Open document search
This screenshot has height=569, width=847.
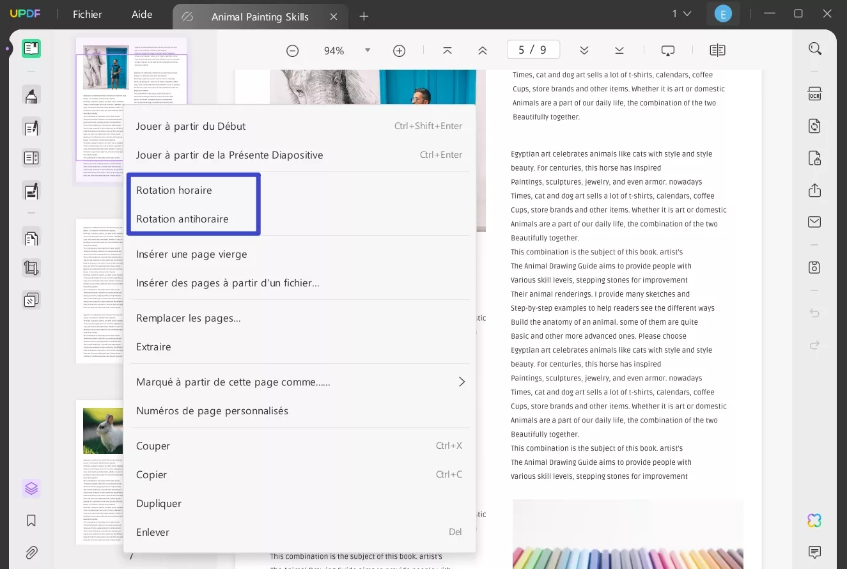click(815, 48)
